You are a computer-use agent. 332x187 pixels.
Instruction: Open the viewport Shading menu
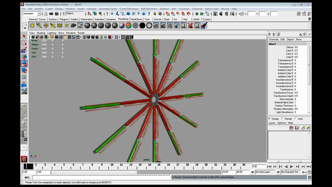pyautogui.click(x=41, y=33)
